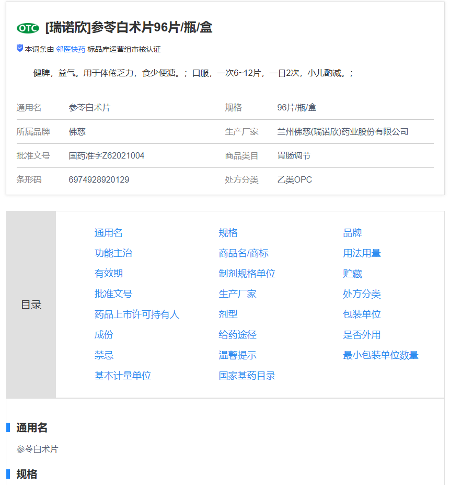Open the 邻医快药 link
The width and height of the screenshot is (450, 485).
coord(71,49)
